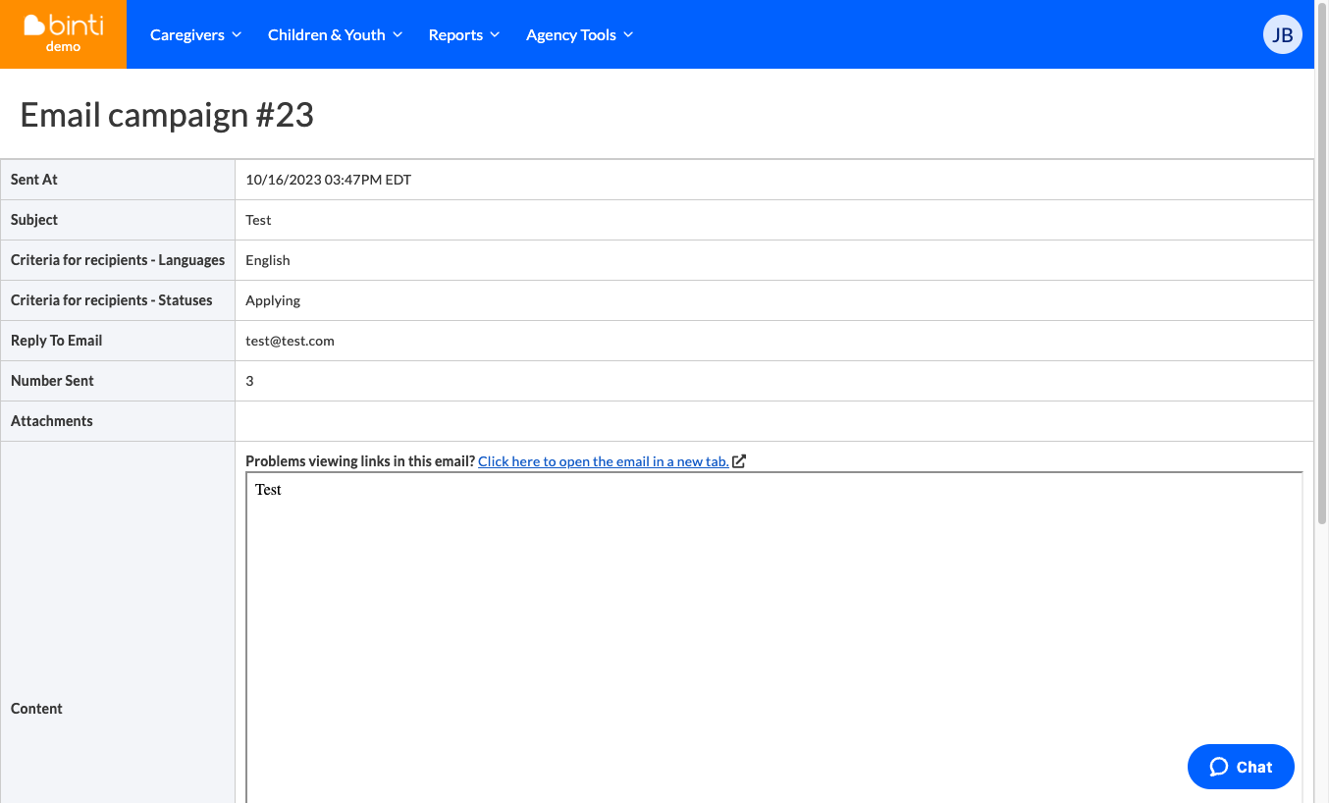Click the Problems viewing links in this email text
Screen dimensions: 1329x803
point(360,461)
